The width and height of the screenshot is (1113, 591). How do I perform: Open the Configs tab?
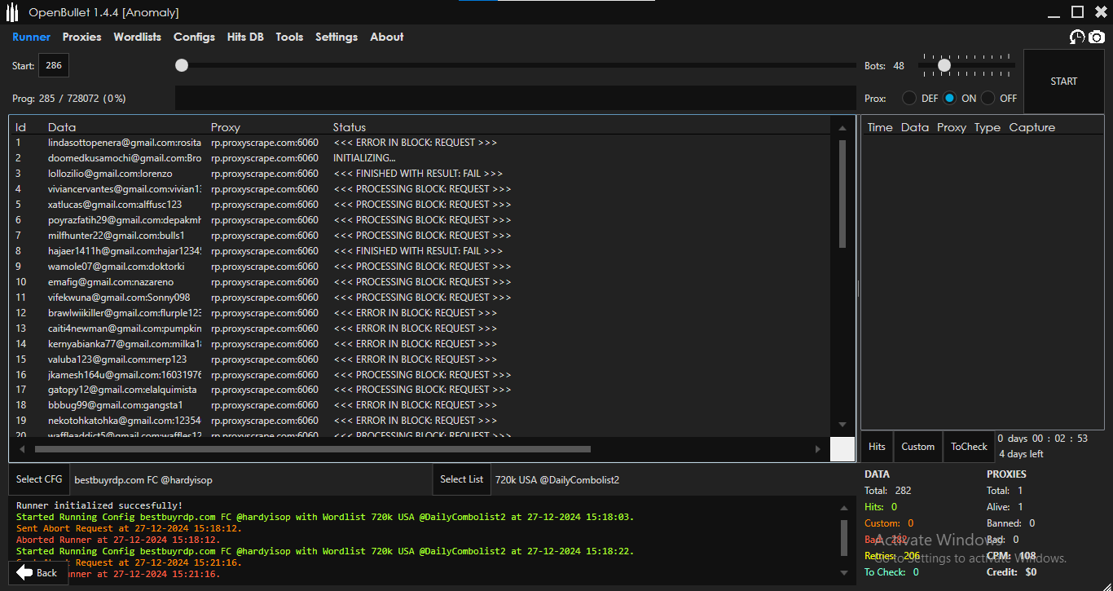[x=194, y=37]
